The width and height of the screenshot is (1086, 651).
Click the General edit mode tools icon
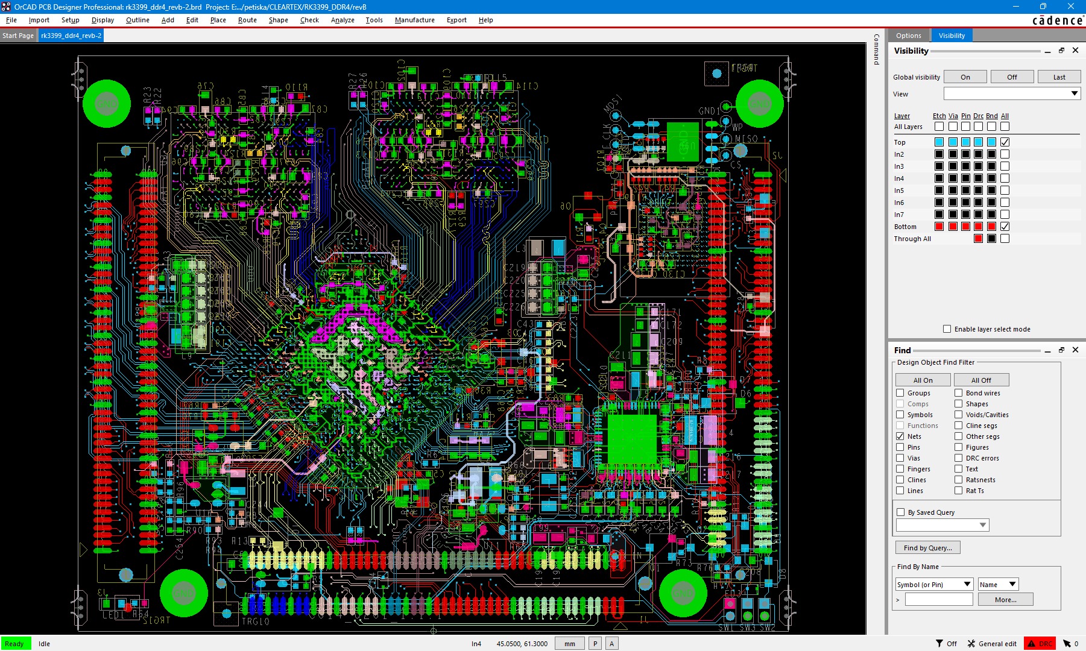point(971,643)
